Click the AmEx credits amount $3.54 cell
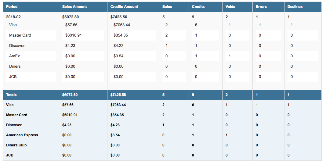The width and height of the screenshot is (326, 165). click(118, 56)
